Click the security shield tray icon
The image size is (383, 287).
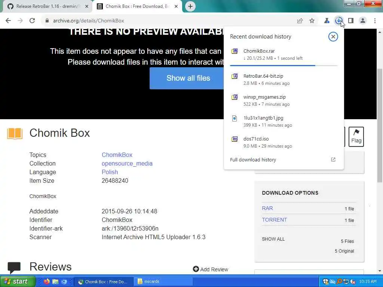325,281
